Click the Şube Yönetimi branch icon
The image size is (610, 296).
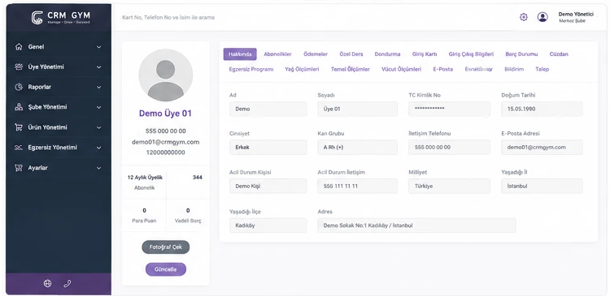18,107
